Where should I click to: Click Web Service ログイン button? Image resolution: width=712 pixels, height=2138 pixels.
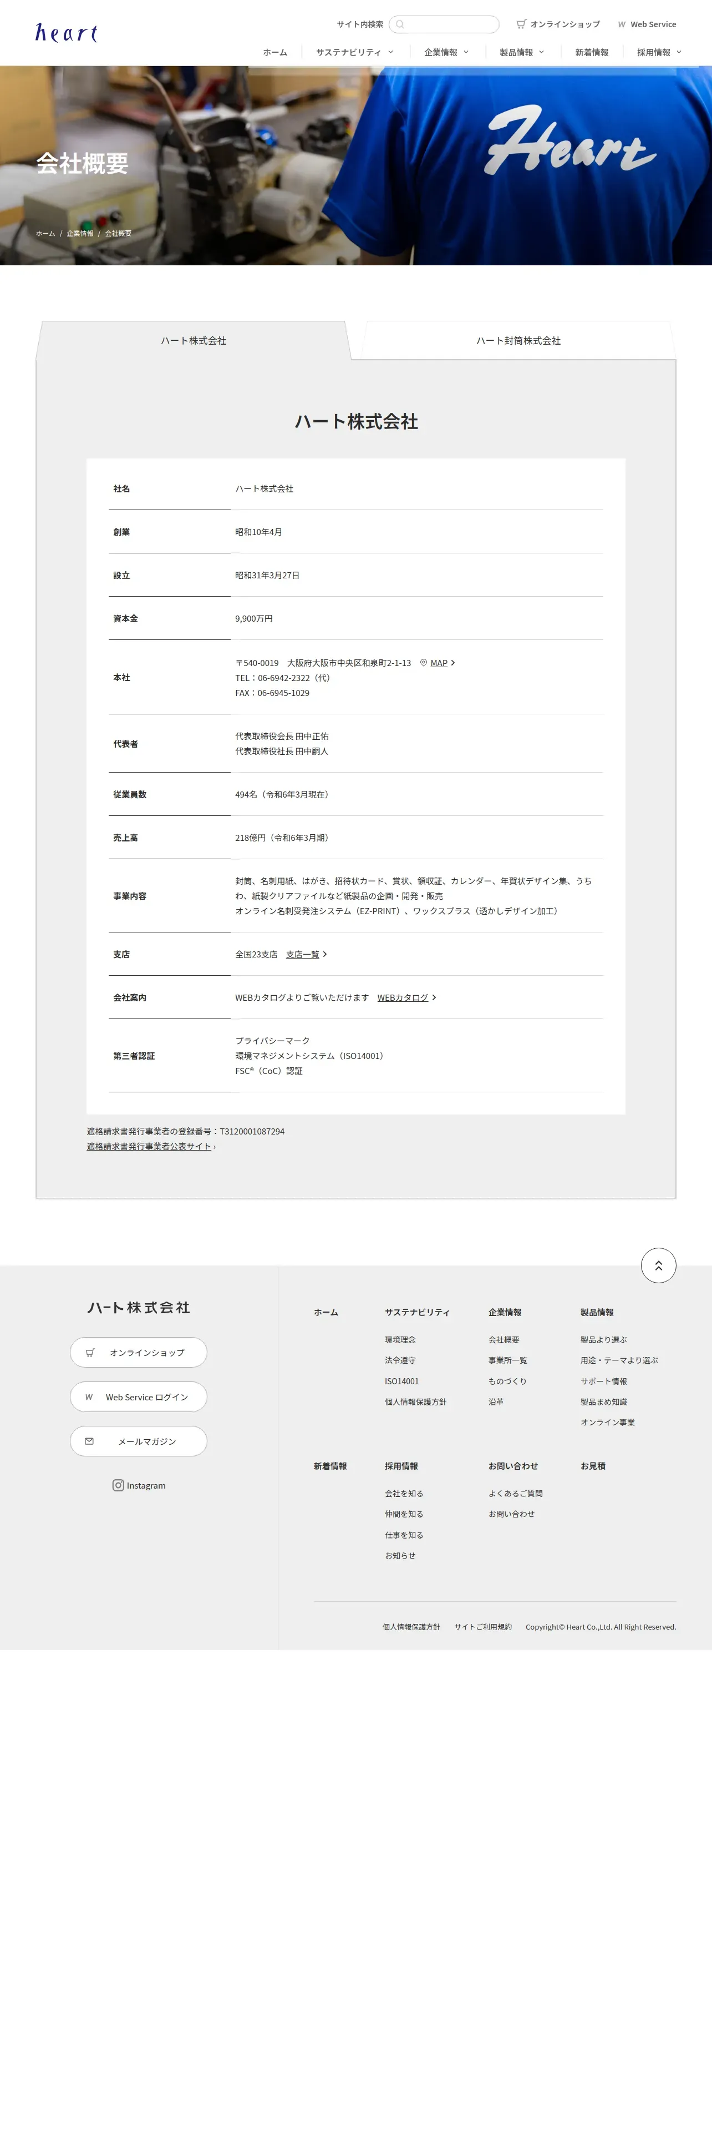click(139, 1397)
